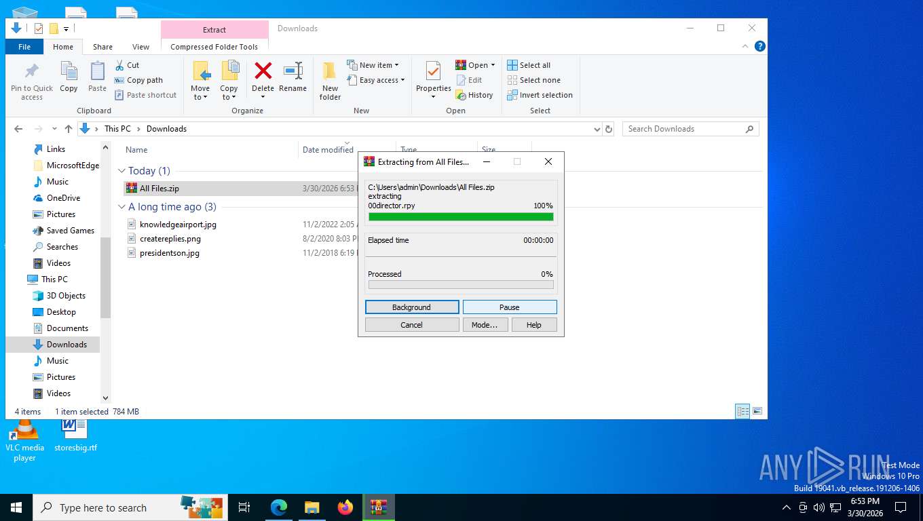The width and height of the screenshot is (923, 521).
Task: Navigate back in Explorer
Action: tap(18, 129)
